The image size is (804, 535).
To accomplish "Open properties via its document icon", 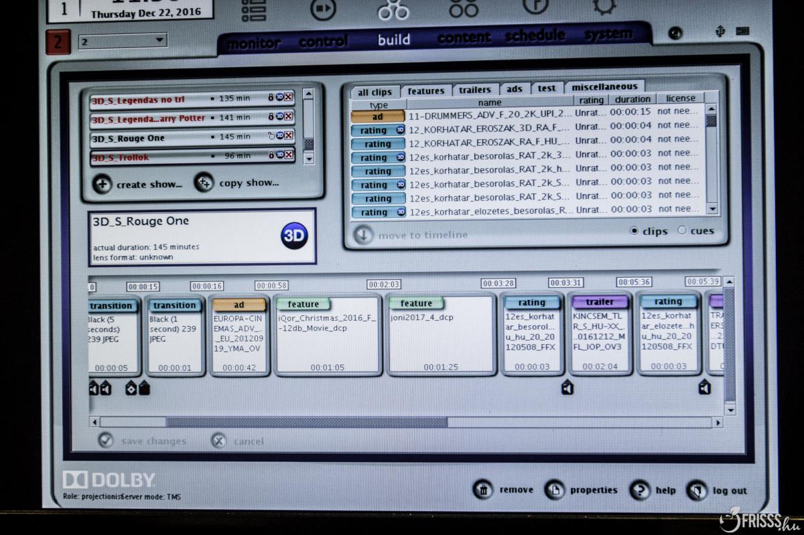I will pyautogui.click(x=554, y=490).
